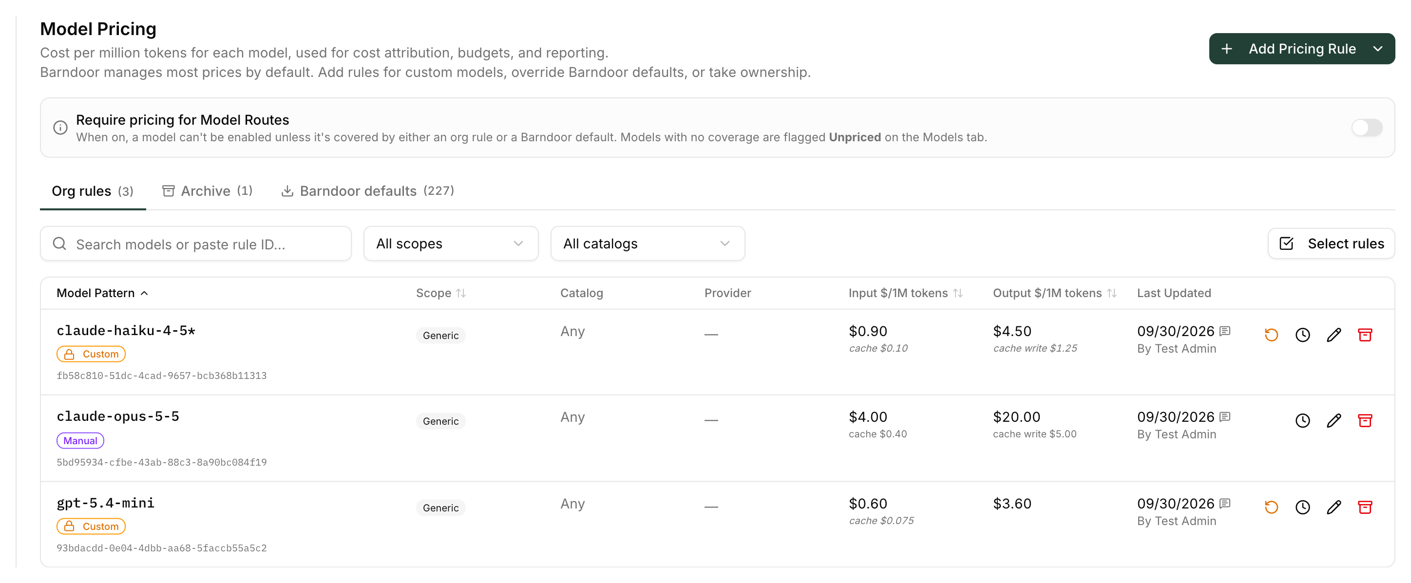Archive the claude-opus-5-5 rule
The image size is (1411, 583).
[1364, 420]
